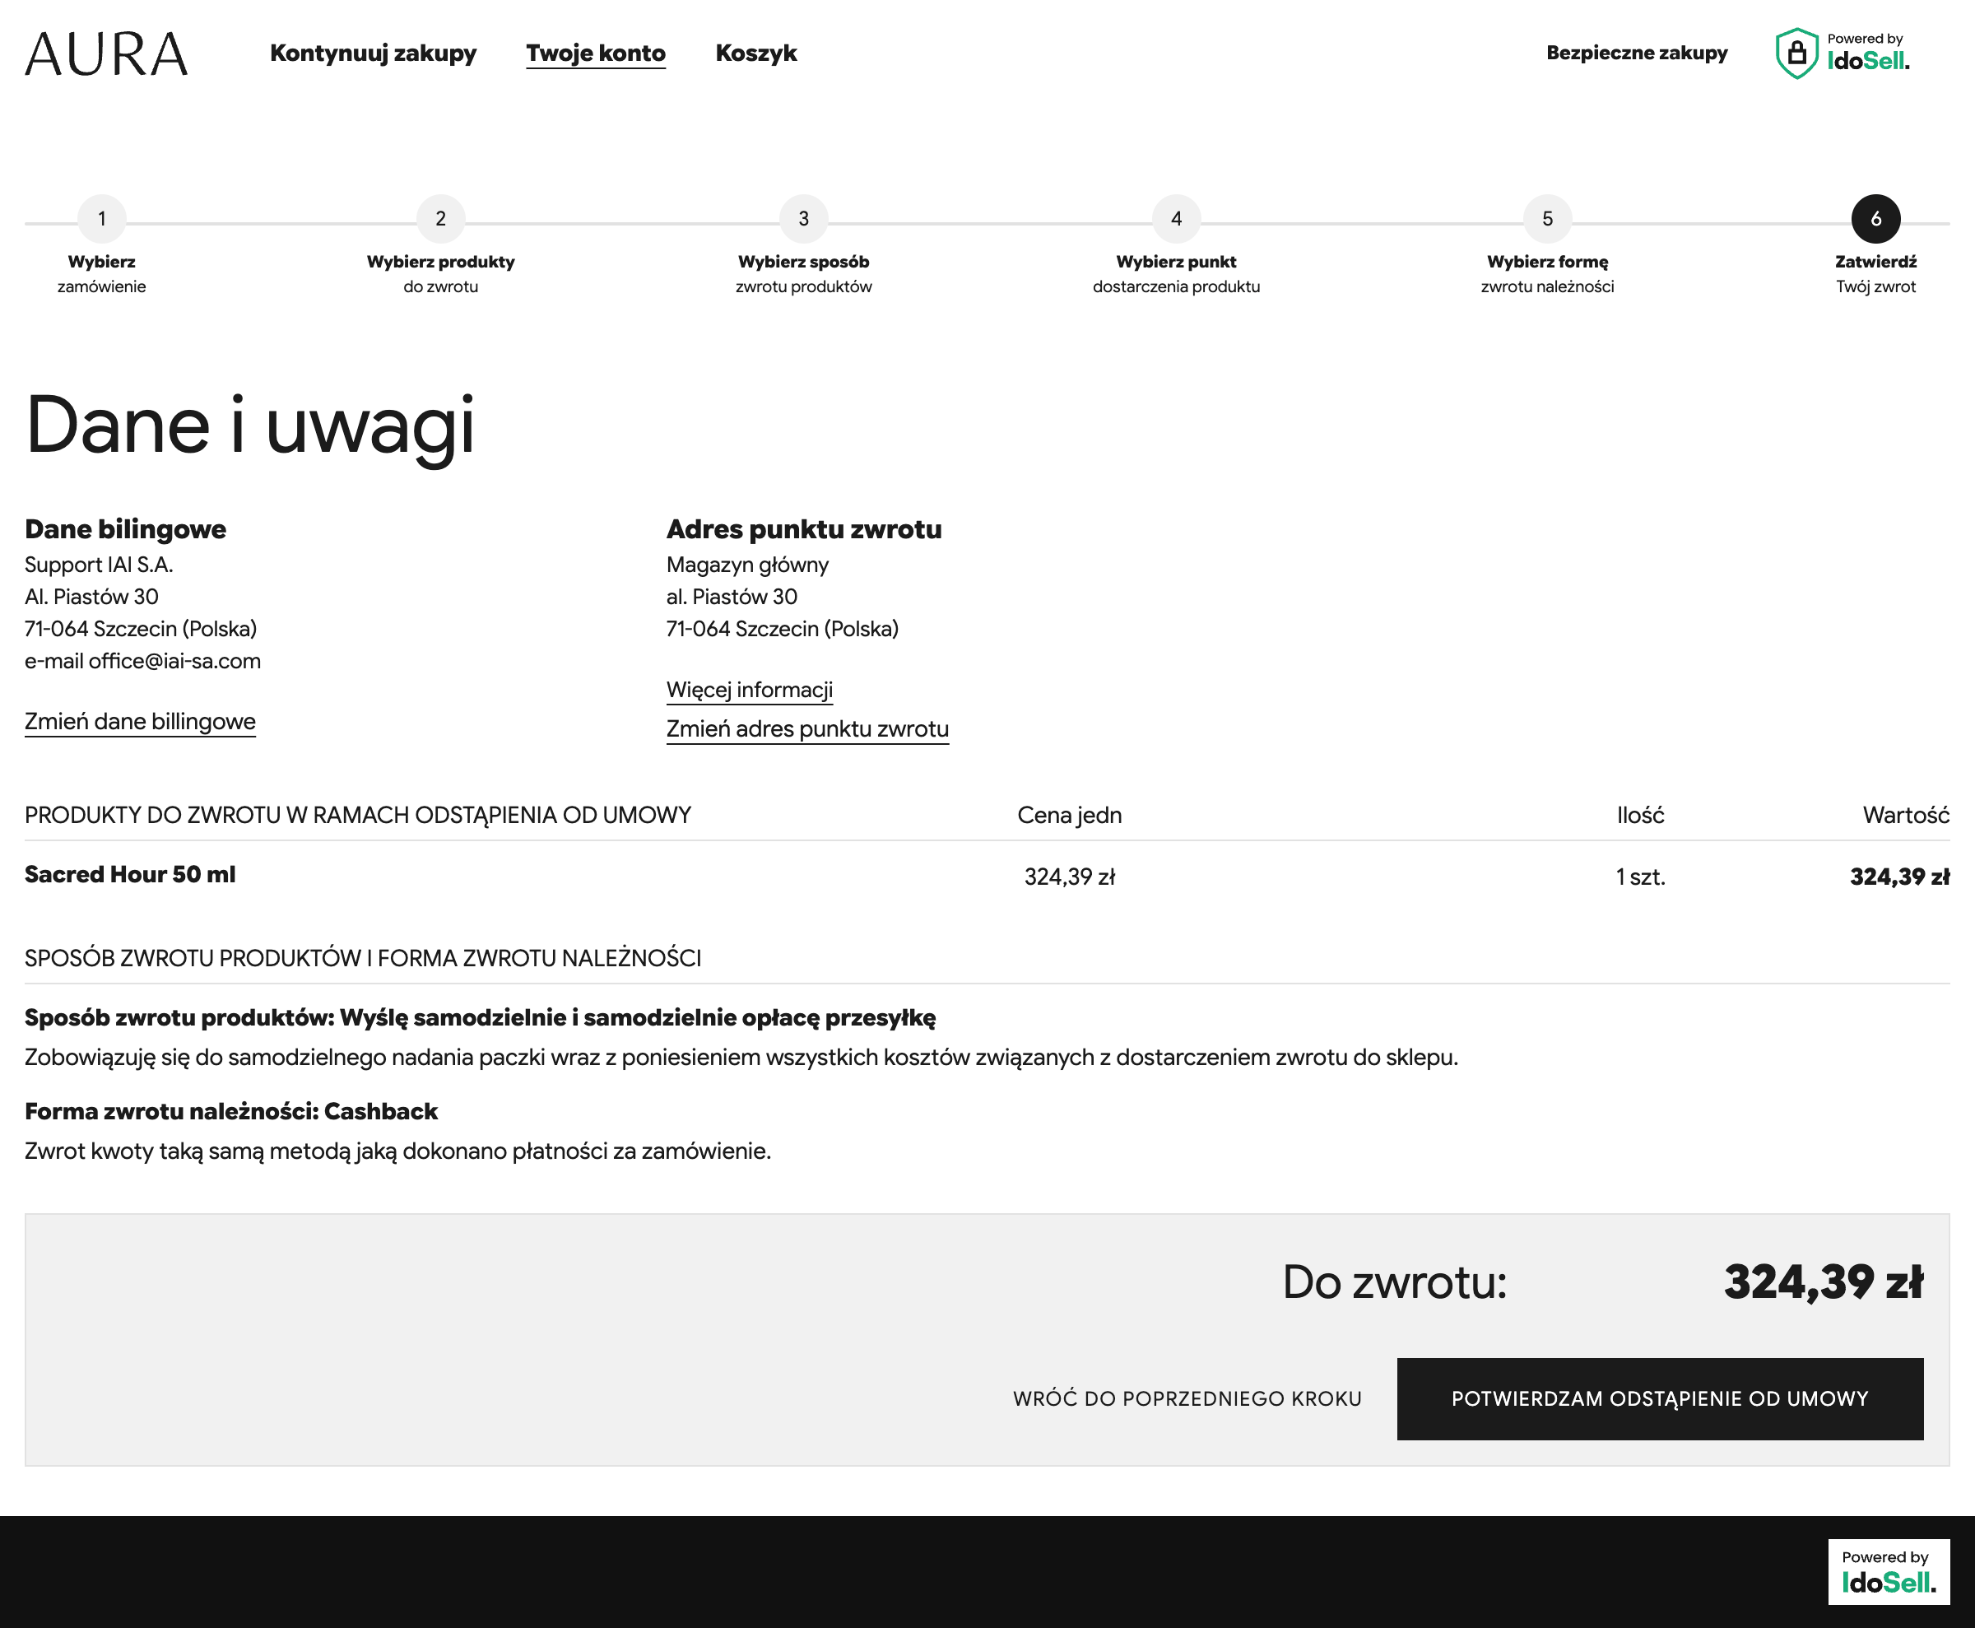Go to step 3 Wybierz sposób zwrotu produktów
The width and height of the screenshot is (1975, 1628).
[804, 246]
